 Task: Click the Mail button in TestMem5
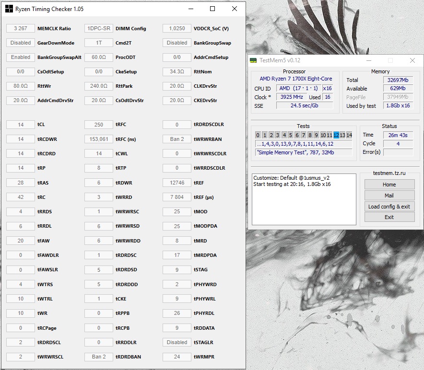389,196
